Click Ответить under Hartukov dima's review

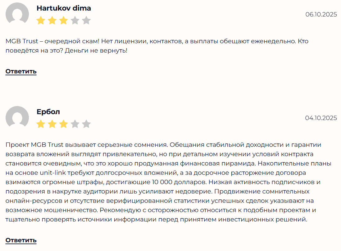(x=21, y=71)
